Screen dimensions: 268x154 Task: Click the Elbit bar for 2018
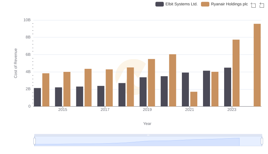[122, 95]
